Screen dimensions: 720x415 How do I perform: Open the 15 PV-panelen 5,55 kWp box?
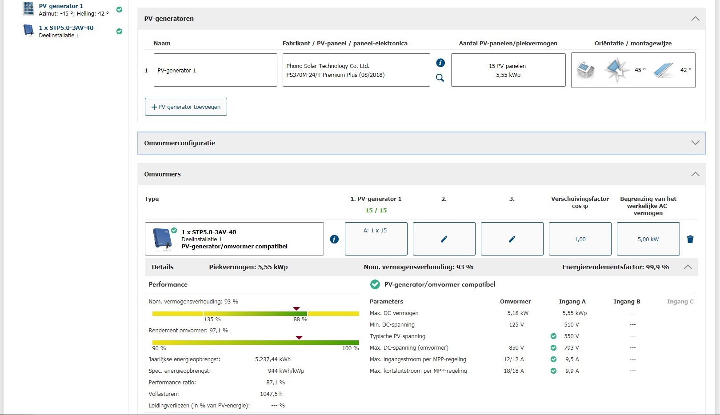click(508, 70)
